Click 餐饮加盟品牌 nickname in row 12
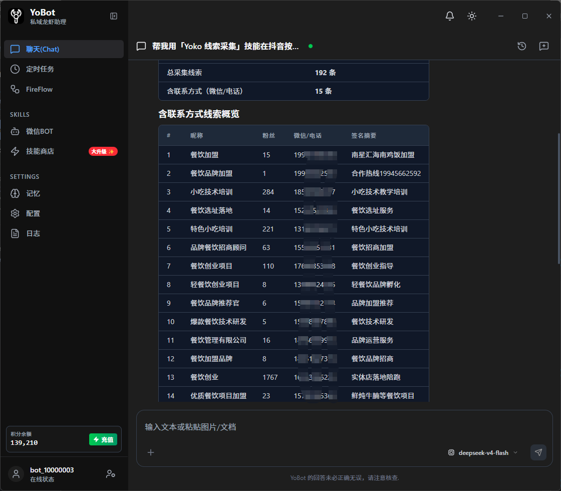561x491 pixels. coord(211,359)
